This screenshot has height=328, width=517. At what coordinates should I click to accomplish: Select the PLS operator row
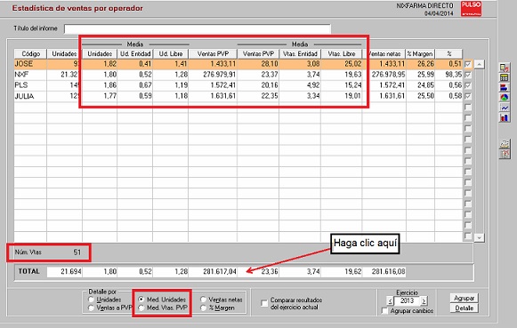239,85
